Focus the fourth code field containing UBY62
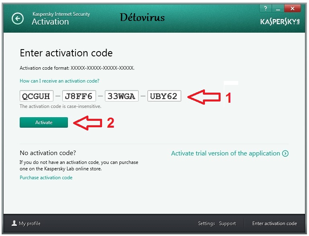309x236 pixels. (164, 96)
